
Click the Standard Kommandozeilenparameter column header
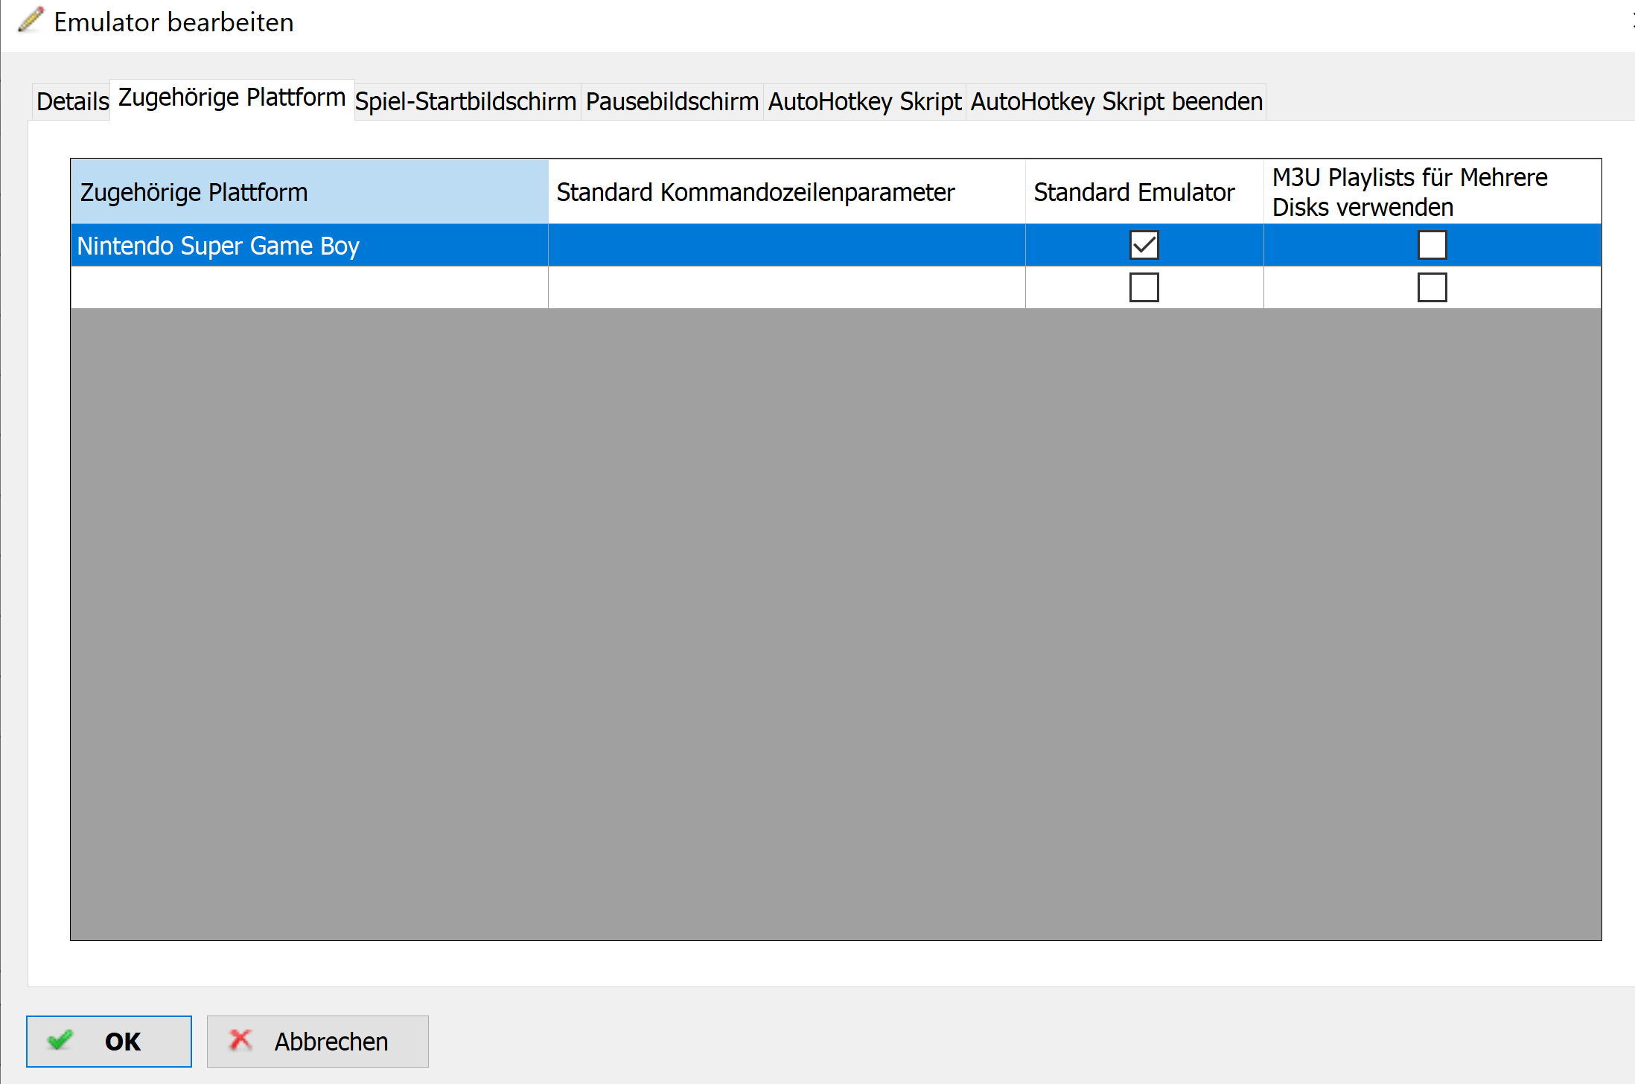click(787, 192)
